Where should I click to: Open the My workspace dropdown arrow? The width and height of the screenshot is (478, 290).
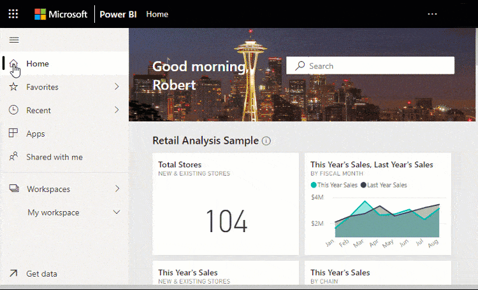tap(117, 212)
